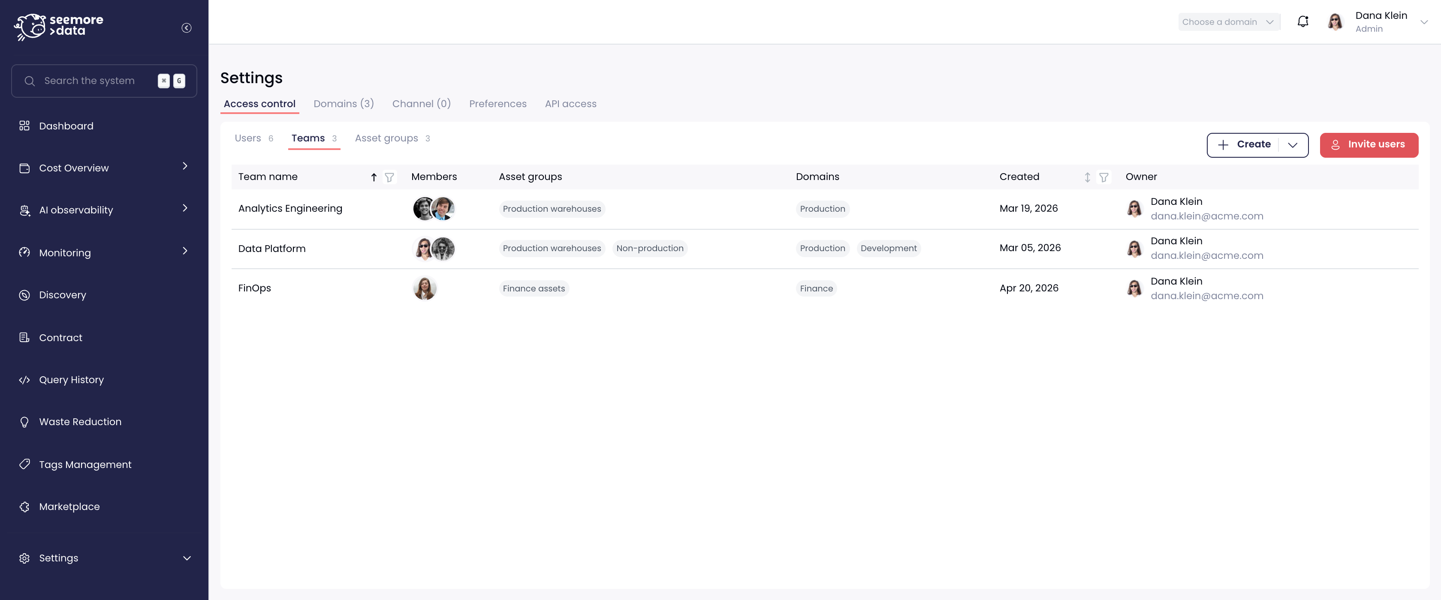
Task: Click the Settings gear icon in sidebar
Action: (24, 558)
